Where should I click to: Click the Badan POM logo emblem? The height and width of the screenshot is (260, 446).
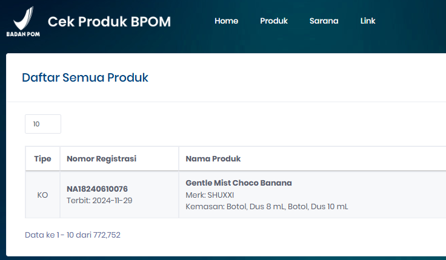pyautogui.click(x=23, y=17)
